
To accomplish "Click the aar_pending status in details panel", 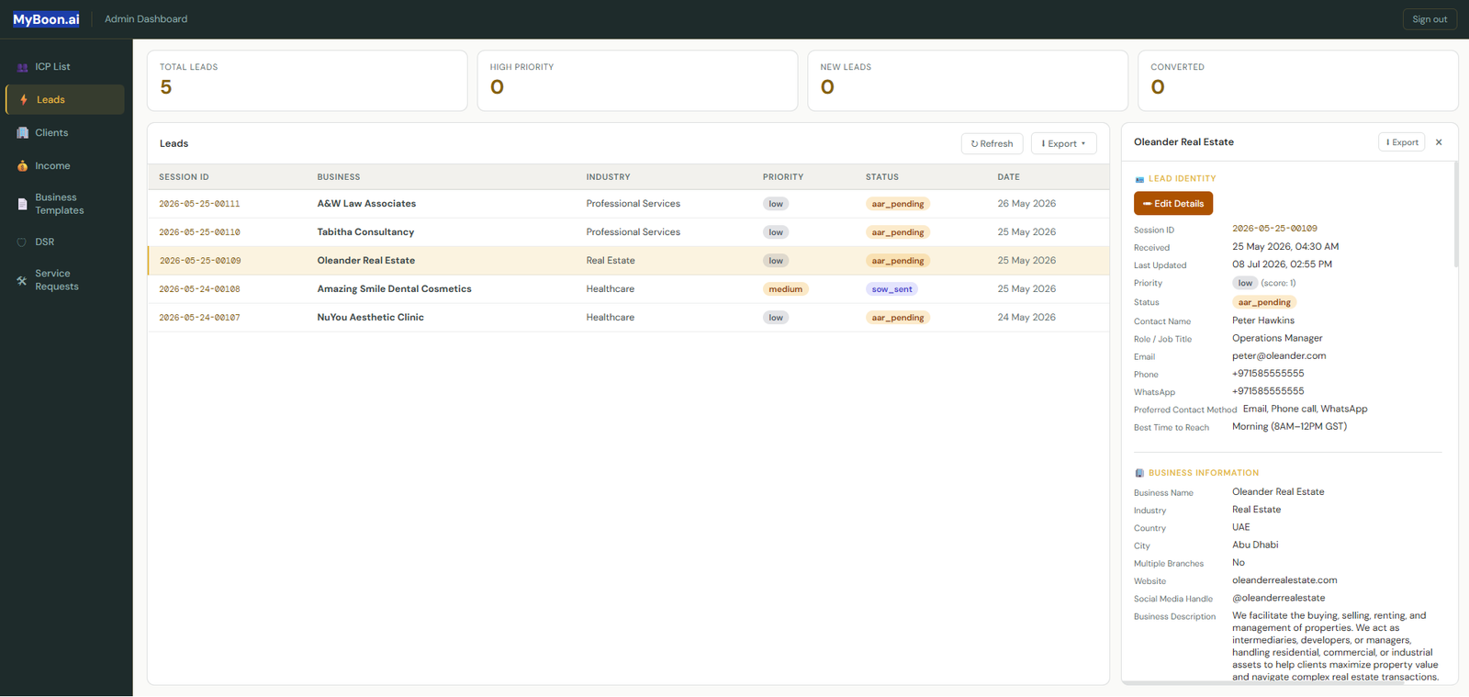I will [1264, 302].
